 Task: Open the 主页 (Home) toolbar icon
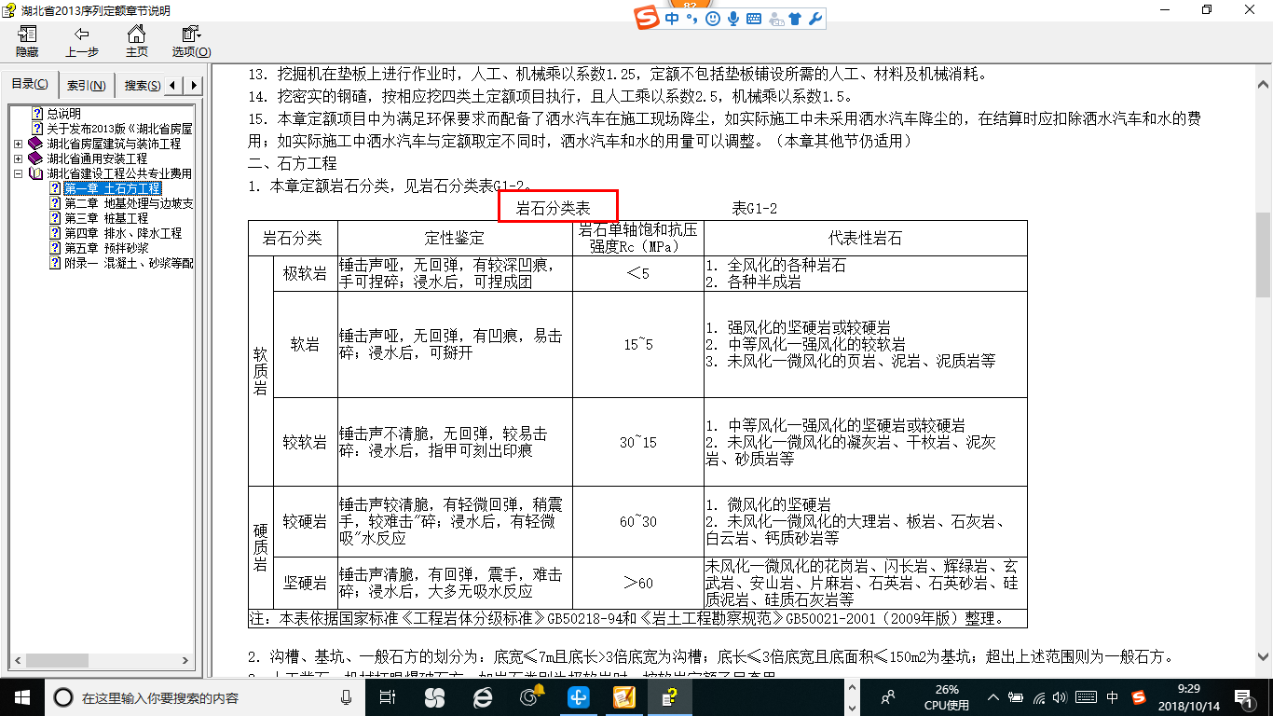136,41
